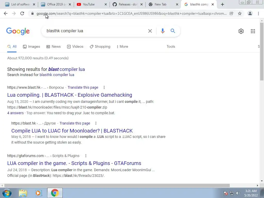Open options for gtaforums.com result
This screenshot has height=198, width=264.
(x=86, y=156)
